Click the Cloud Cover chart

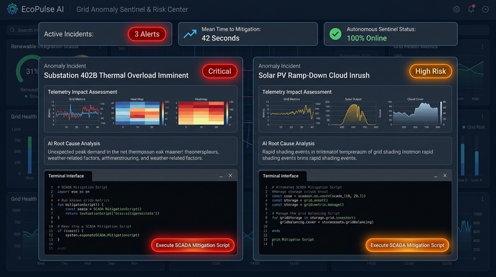tap(414, 113)
